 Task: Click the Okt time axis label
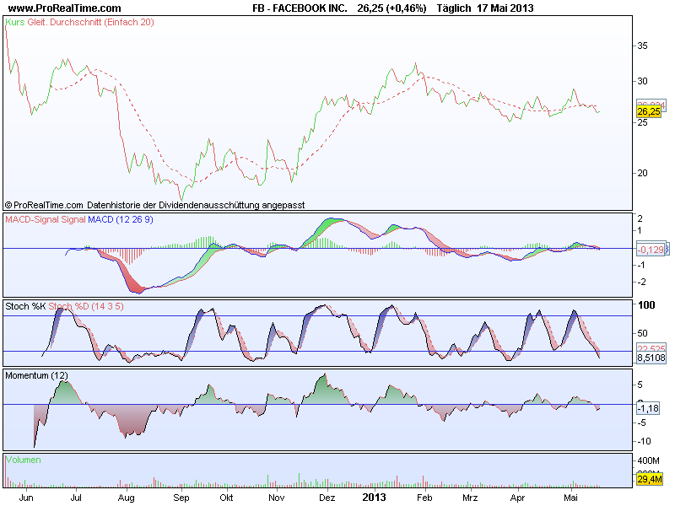[226, 498]
